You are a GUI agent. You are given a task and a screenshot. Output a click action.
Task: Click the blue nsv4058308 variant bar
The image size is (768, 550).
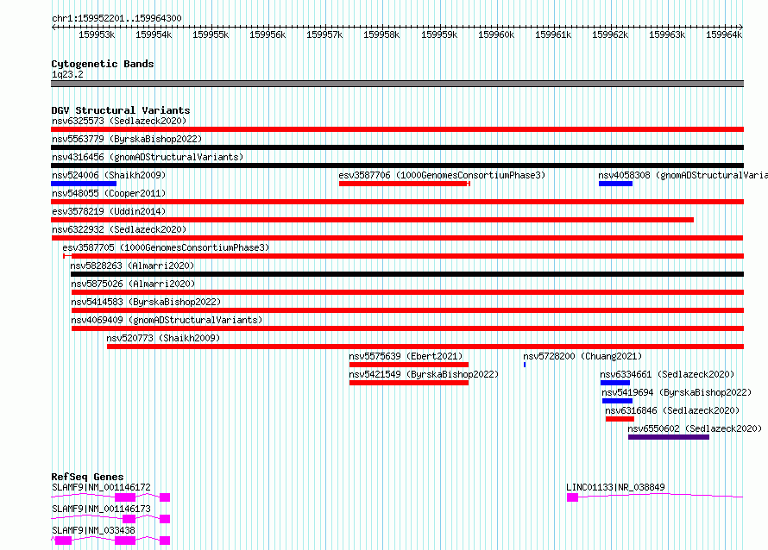tap(615, 184)
